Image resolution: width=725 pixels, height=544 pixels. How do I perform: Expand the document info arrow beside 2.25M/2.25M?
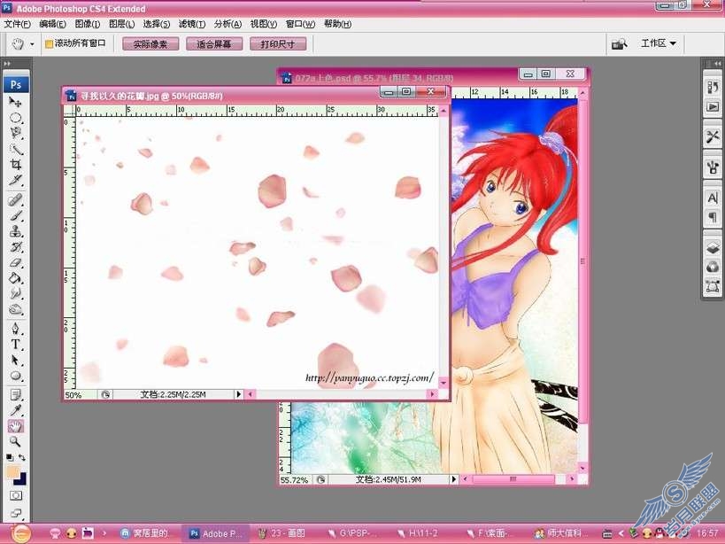pos(239,394)
